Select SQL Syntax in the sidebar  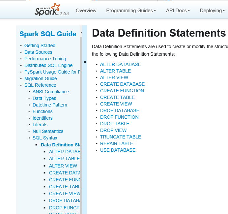45,138
